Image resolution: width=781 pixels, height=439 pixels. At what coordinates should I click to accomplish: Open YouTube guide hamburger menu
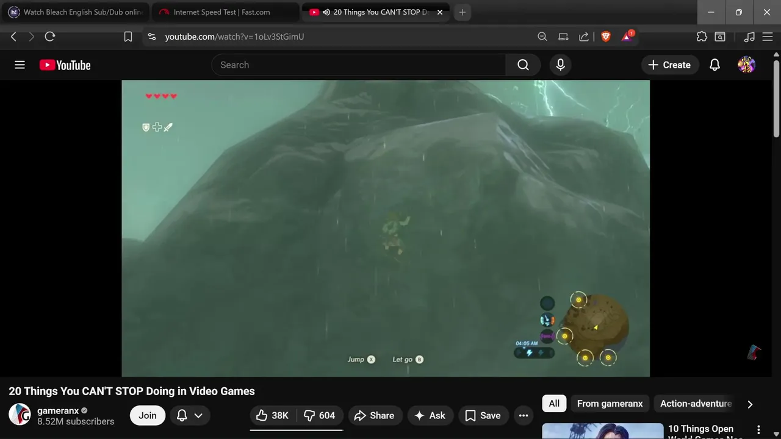click(20, 65)
